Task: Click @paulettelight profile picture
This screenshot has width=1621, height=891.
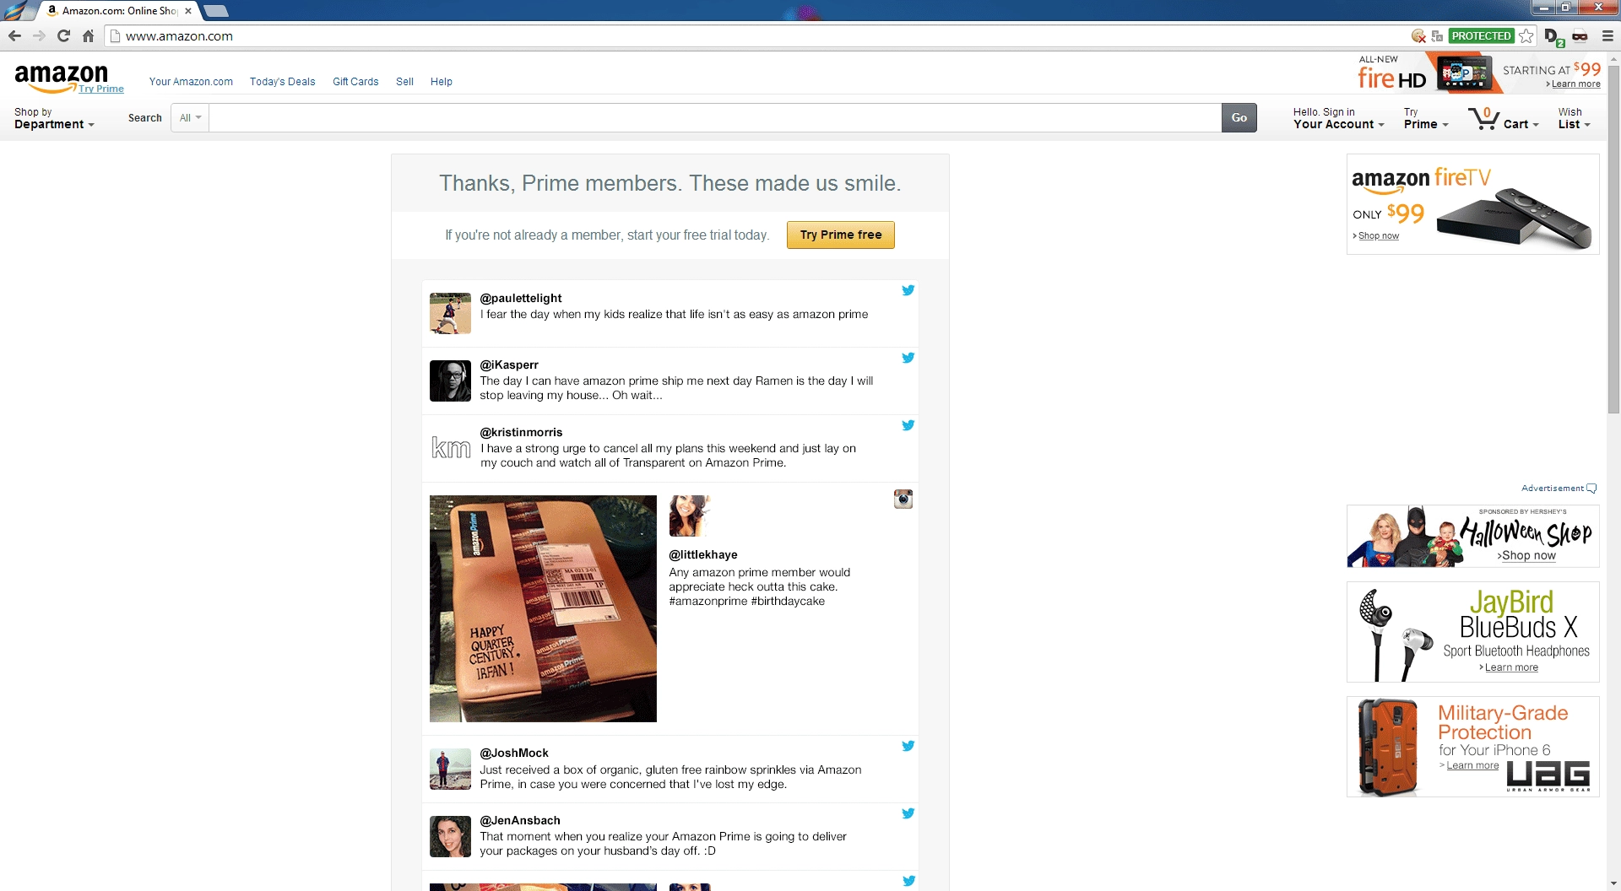Action: pos(450,313)
